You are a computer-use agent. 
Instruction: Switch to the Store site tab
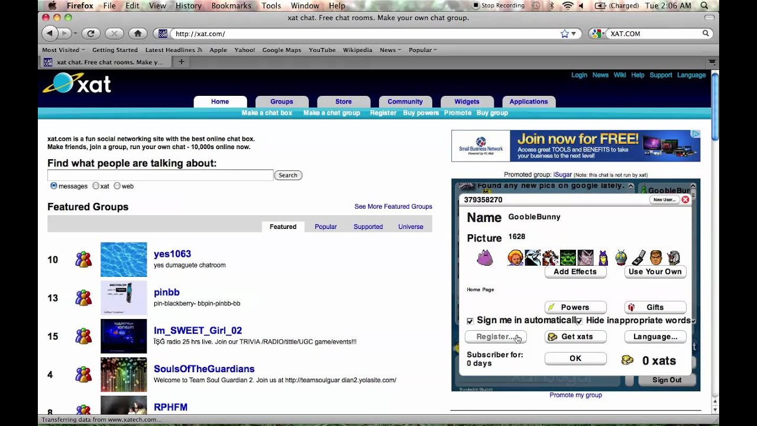(x=344, y=102)
